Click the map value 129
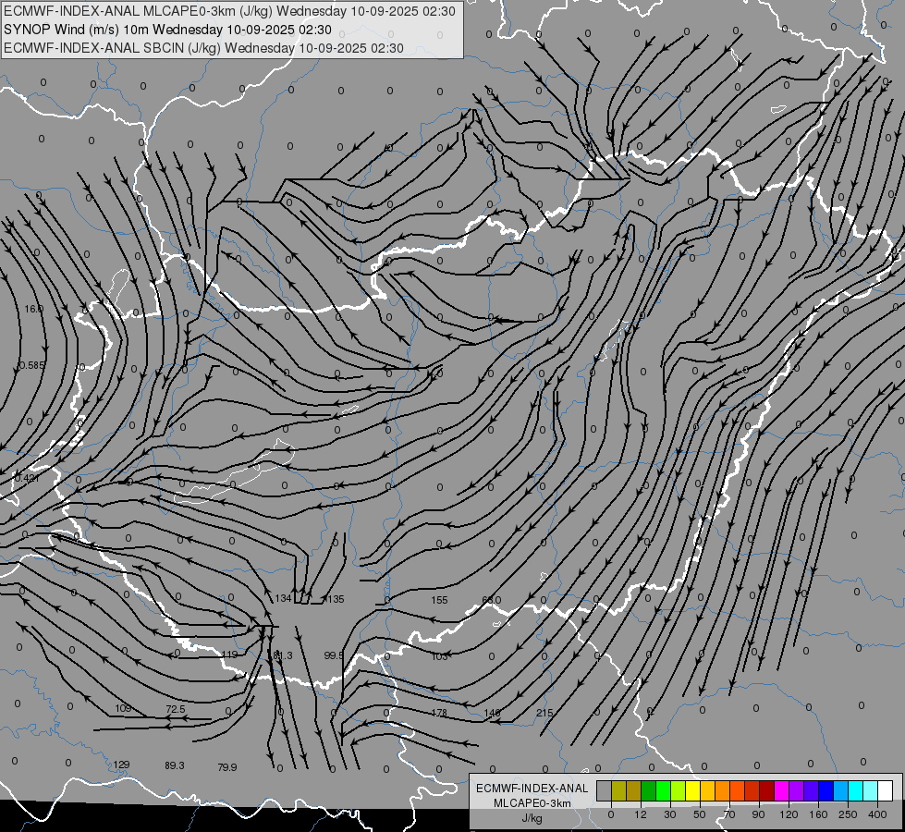This screenshot has width=905, height=832. (x=121, y=765)
